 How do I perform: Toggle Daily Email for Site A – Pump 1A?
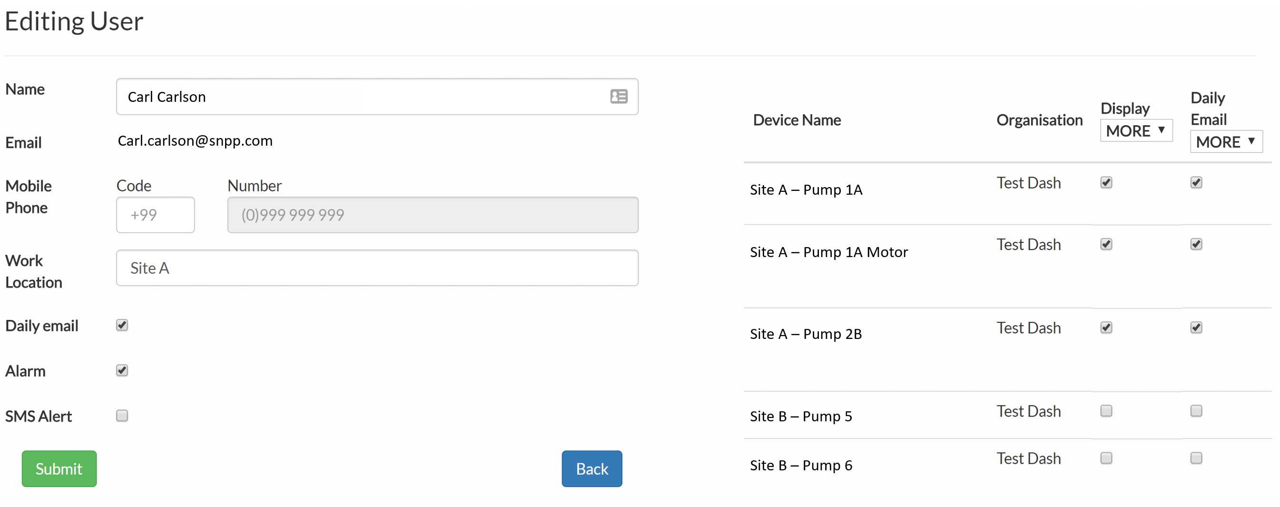[x=1196, y=182]
